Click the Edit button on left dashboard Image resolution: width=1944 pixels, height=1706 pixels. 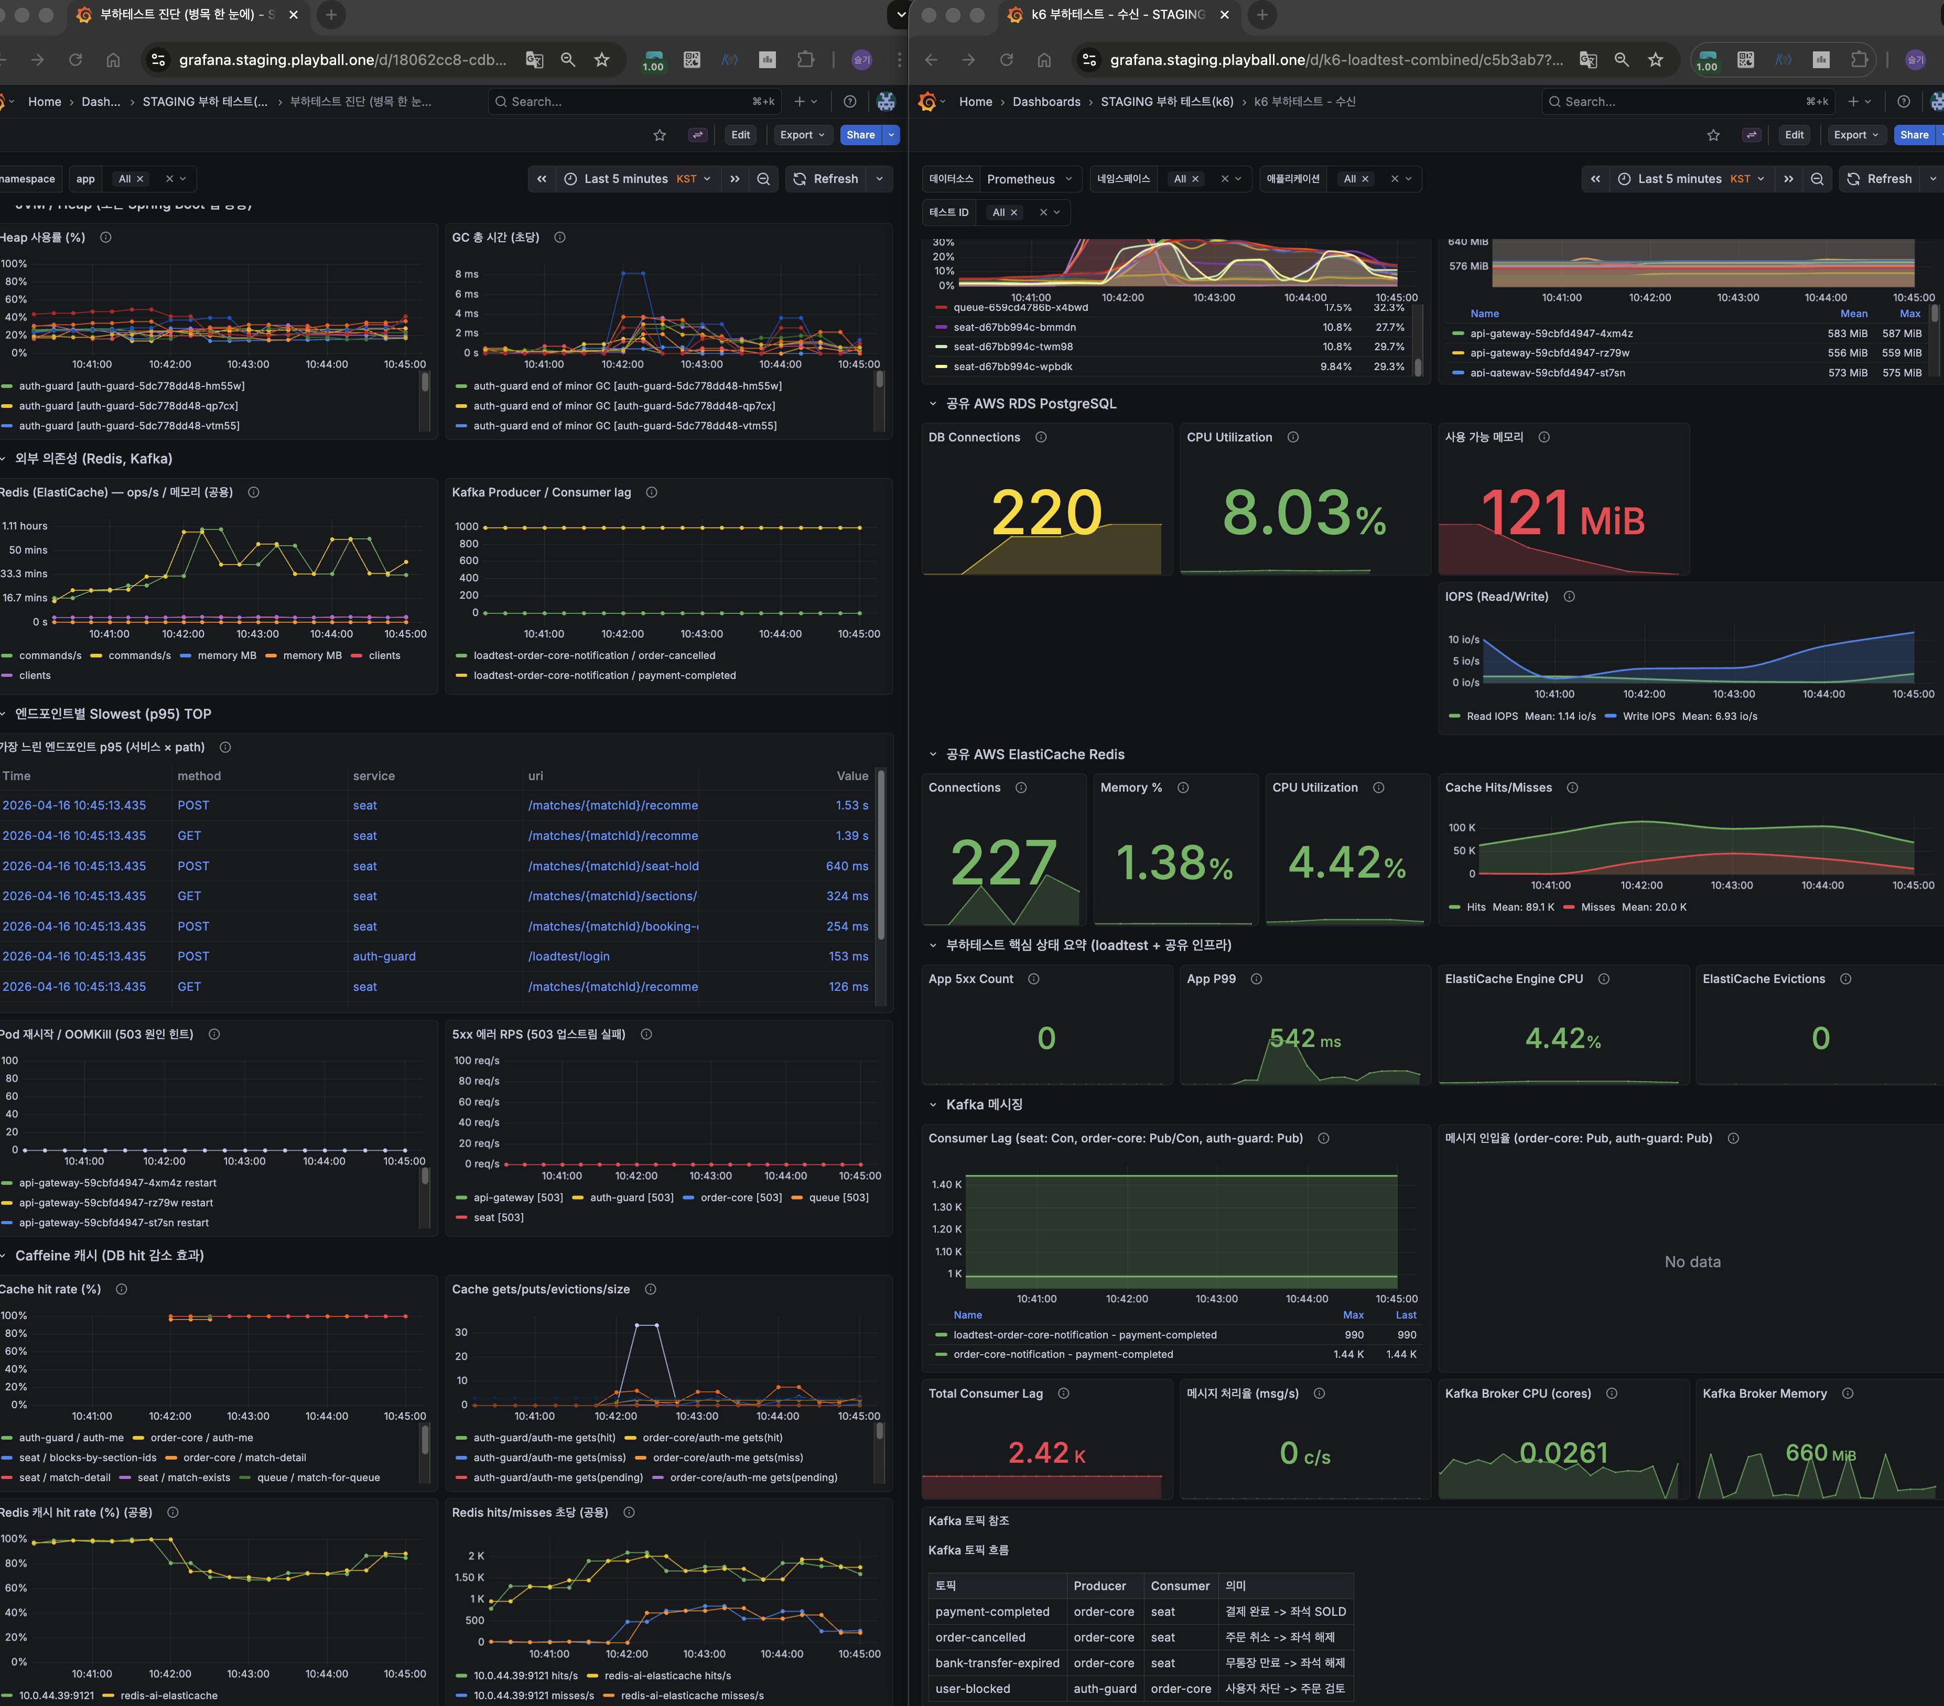[x=740, y=135]
